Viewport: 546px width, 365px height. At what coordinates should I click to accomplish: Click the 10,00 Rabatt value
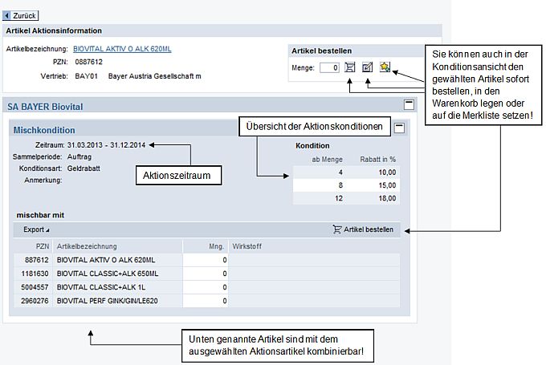(387, 172)
